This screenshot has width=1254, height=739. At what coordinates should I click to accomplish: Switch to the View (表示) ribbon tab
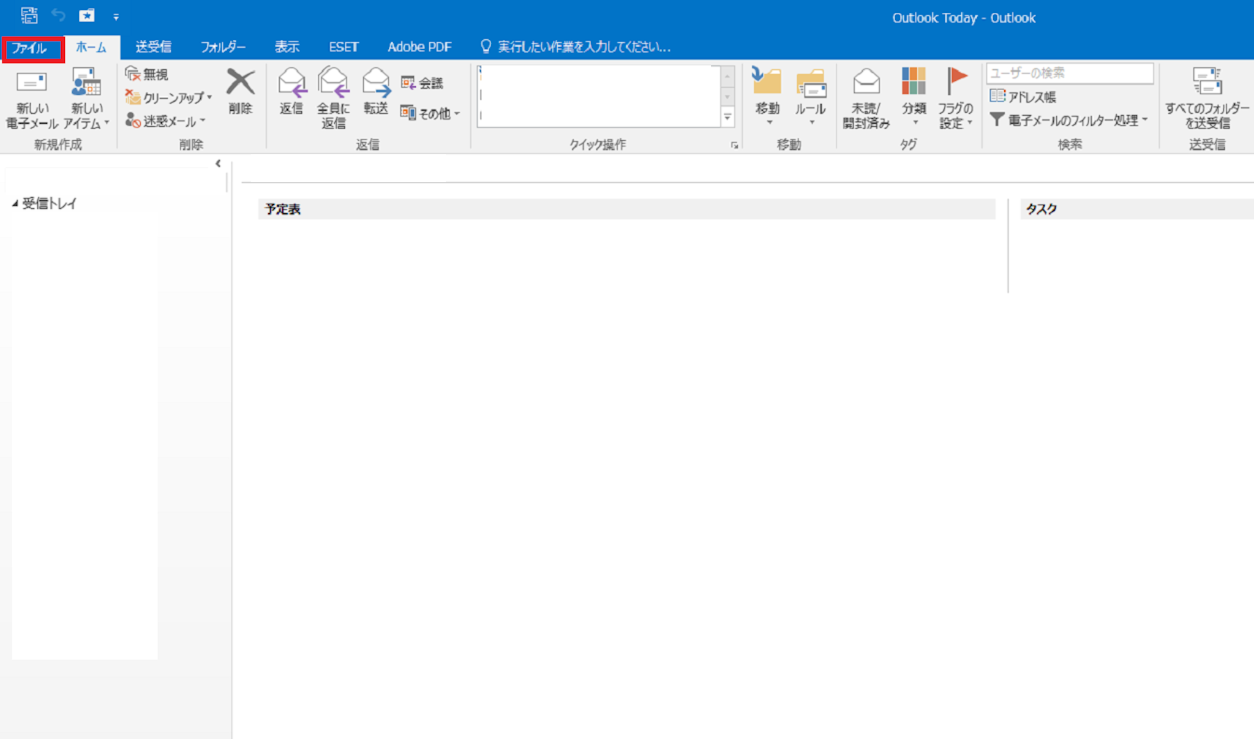coord(287,47)
